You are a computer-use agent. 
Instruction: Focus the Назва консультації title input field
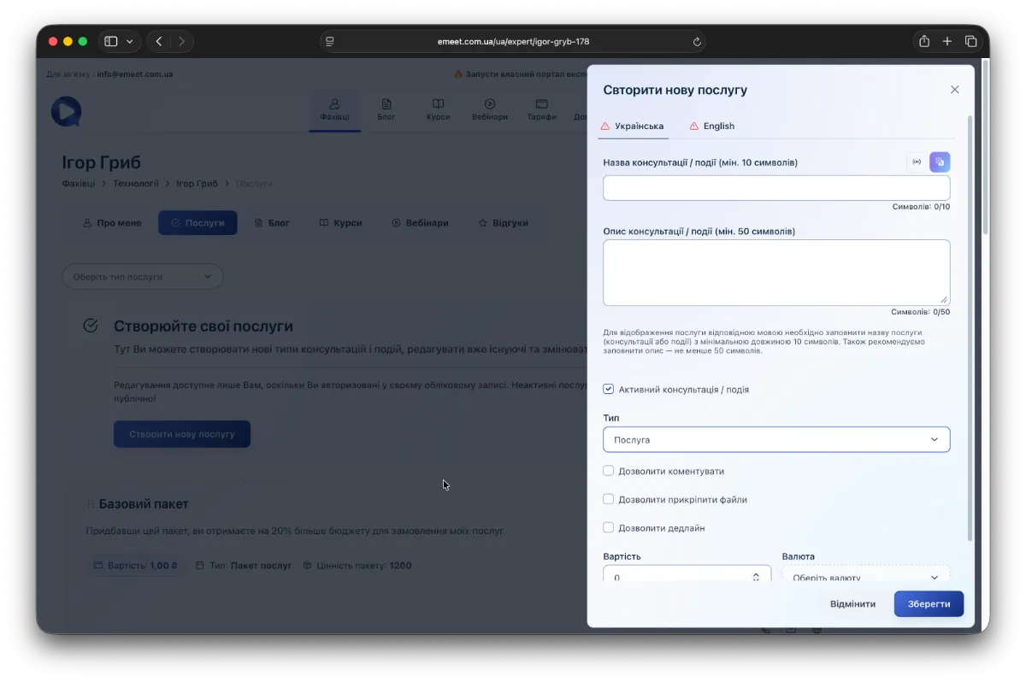pos(775,188)
